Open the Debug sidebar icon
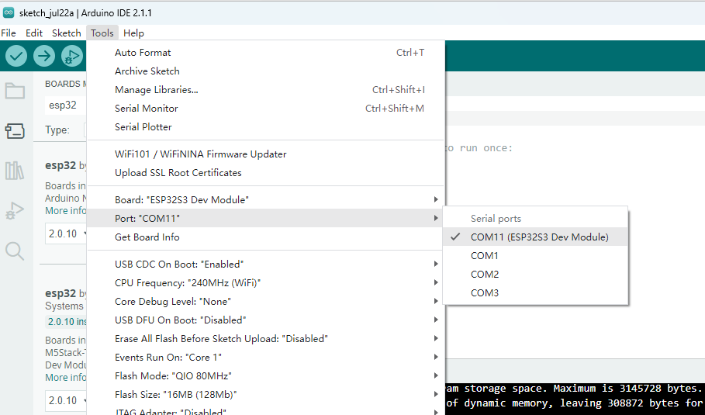705x415 pixels. coord(15,210)
